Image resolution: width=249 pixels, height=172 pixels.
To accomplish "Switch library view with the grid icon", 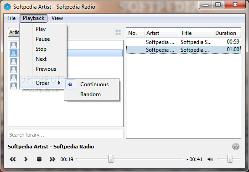I will [x=118, y=32].
